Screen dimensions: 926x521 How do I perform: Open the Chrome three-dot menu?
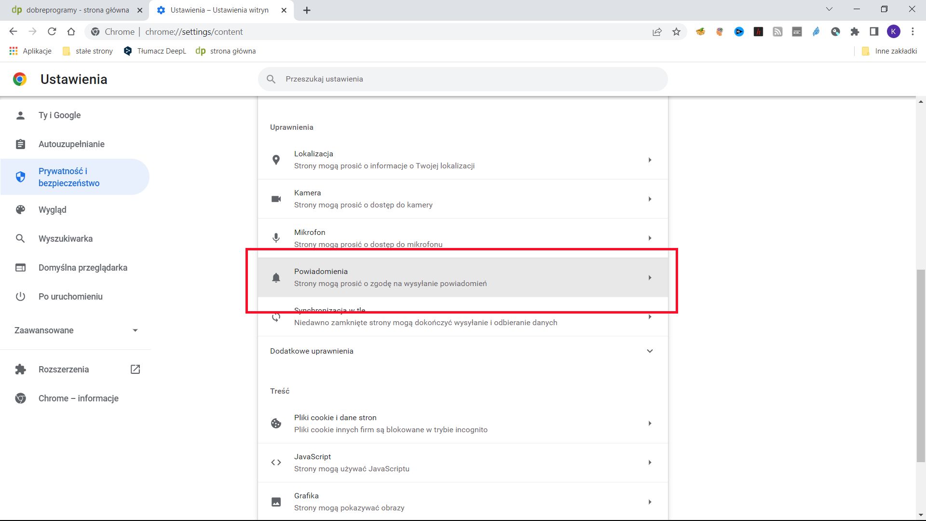(x=912, y=31)
